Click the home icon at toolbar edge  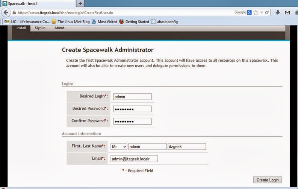pos(296,13)
